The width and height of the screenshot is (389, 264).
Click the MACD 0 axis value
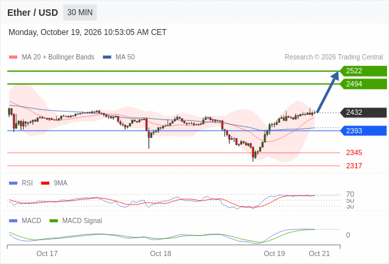point(348,235)
